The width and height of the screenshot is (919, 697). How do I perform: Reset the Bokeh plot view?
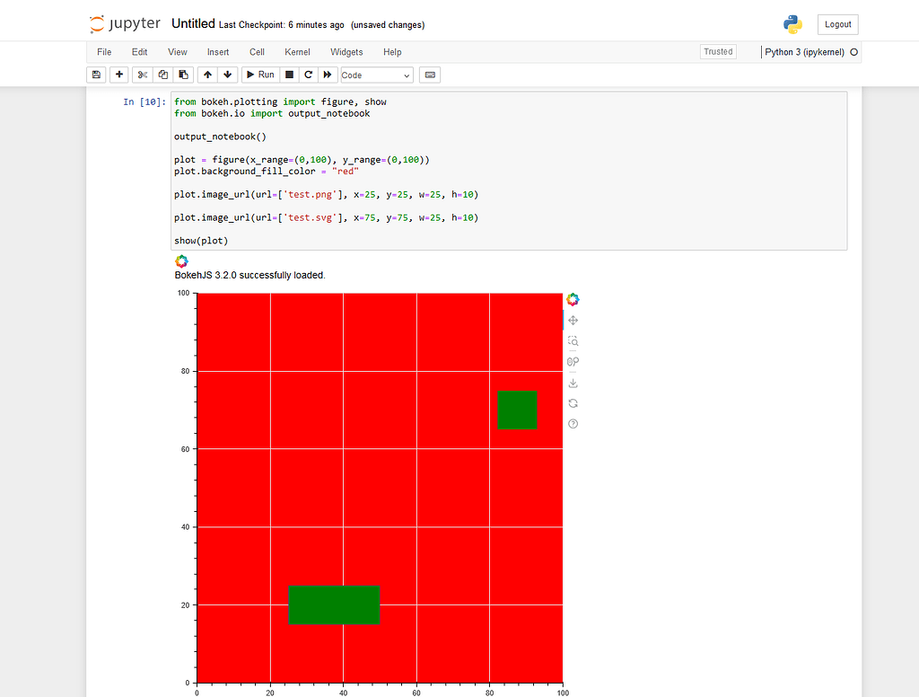point(573,402)
